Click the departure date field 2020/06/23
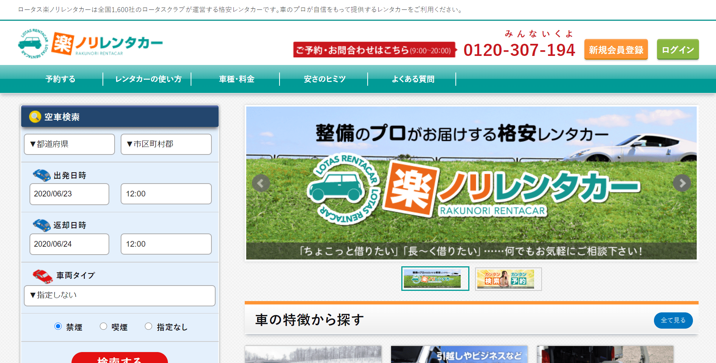Viewport: 716px width, 363px height. [x=69, y=194]
